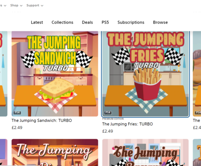Click The Jumping Fries: TURBO title link
The width and height of the screenshot is (201, 166).
coord(127,124)
